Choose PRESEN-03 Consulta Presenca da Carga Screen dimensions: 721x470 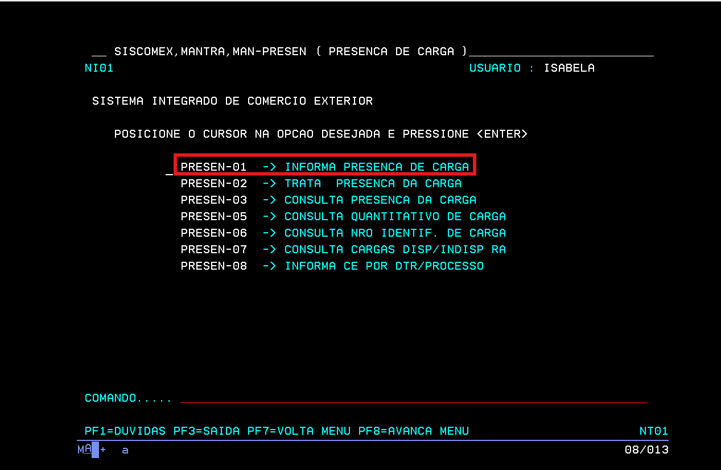click(x=328, y=200)
